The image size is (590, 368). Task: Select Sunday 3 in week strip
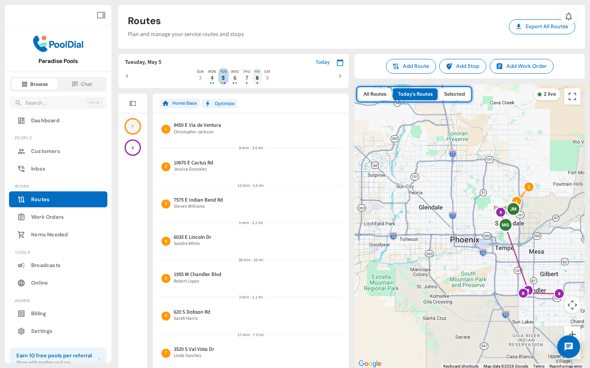(x=200, y=76)
